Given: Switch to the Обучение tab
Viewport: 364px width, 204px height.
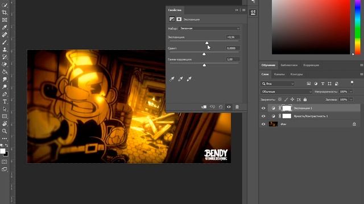Looking at the screenshot, I should pos(268,65).
